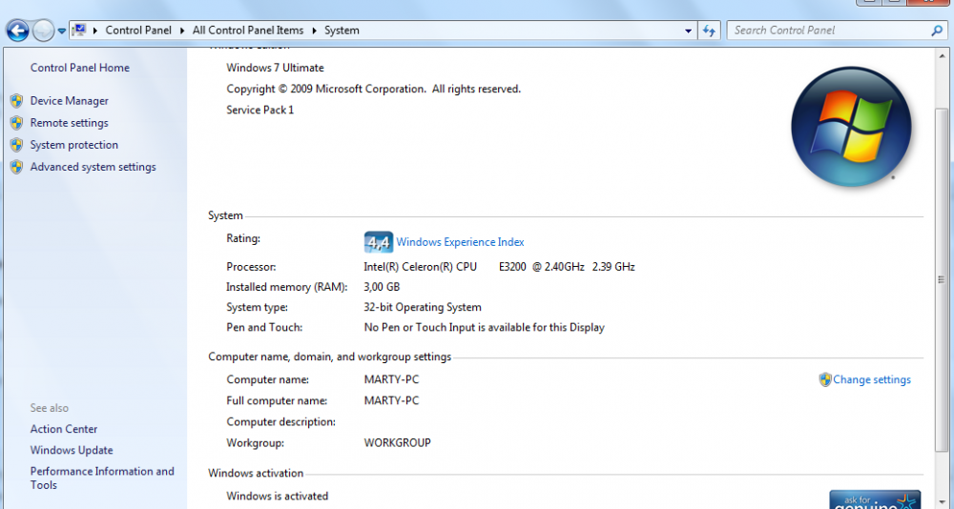Select All Control Panel Items breadcrumb
954x509 pixels.
click(x=248, y=31)
